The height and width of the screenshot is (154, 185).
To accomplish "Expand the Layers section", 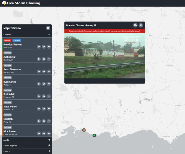I will [49, 151].
